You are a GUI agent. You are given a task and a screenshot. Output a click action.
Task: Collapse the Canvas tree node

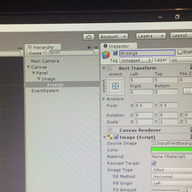[28, 67]
